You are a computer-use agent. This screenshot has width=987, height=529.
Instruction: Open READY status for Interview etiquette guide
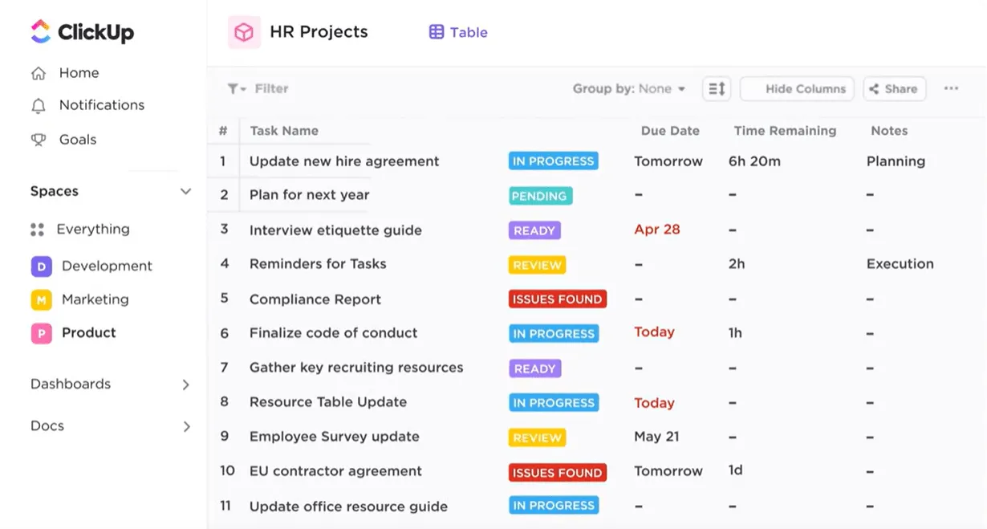click(x=534, y=230)
